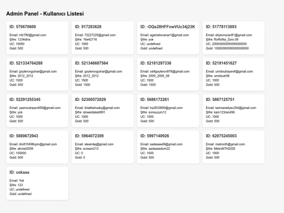This screenshot has height=213, width=284.
Task: Click the ID 51778113693 user card
Action: (x=234, y=38)
